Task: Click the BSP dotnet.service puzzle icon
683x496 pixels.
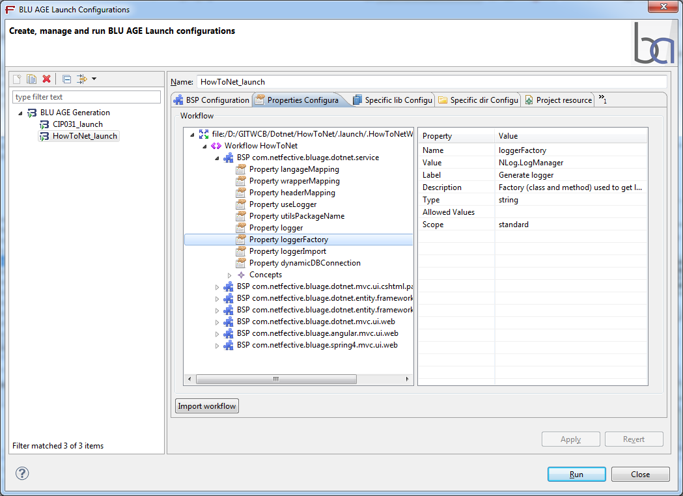Action: tap(229, 158)
